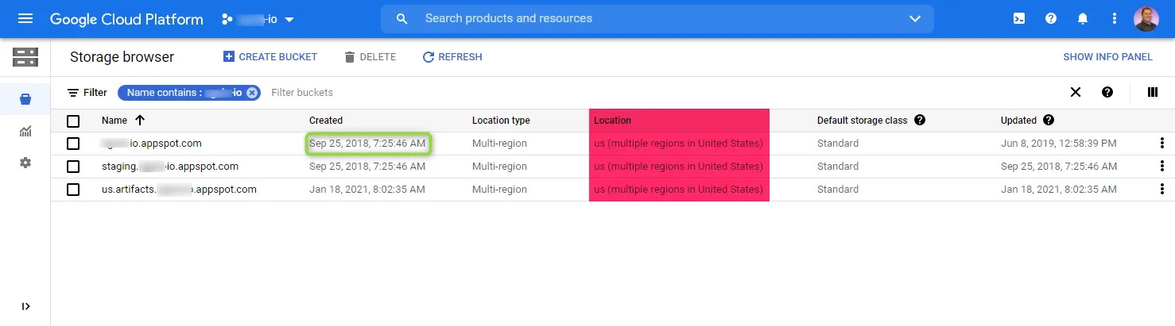Image resolution: width=1175 pixels, height=326 pixels.
Task: Open more actions menu for staging bucket
Action: coord(1162,167)
